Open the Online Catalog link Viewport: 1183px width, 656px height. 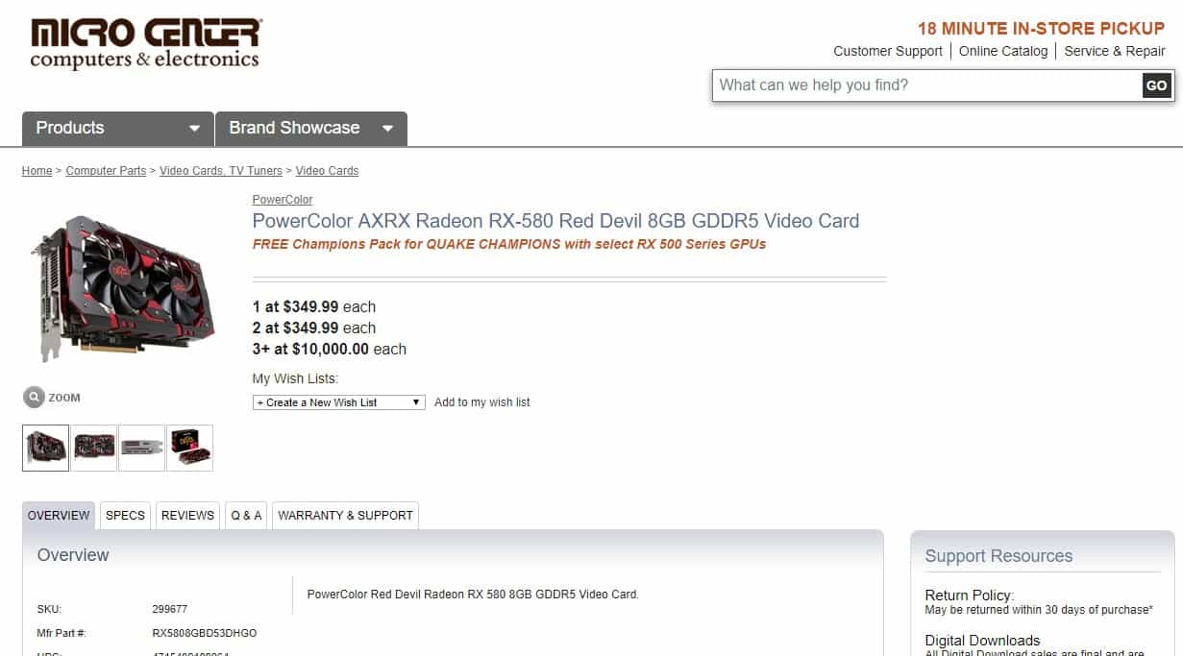pyautogui.click(x=1003, y=51)
